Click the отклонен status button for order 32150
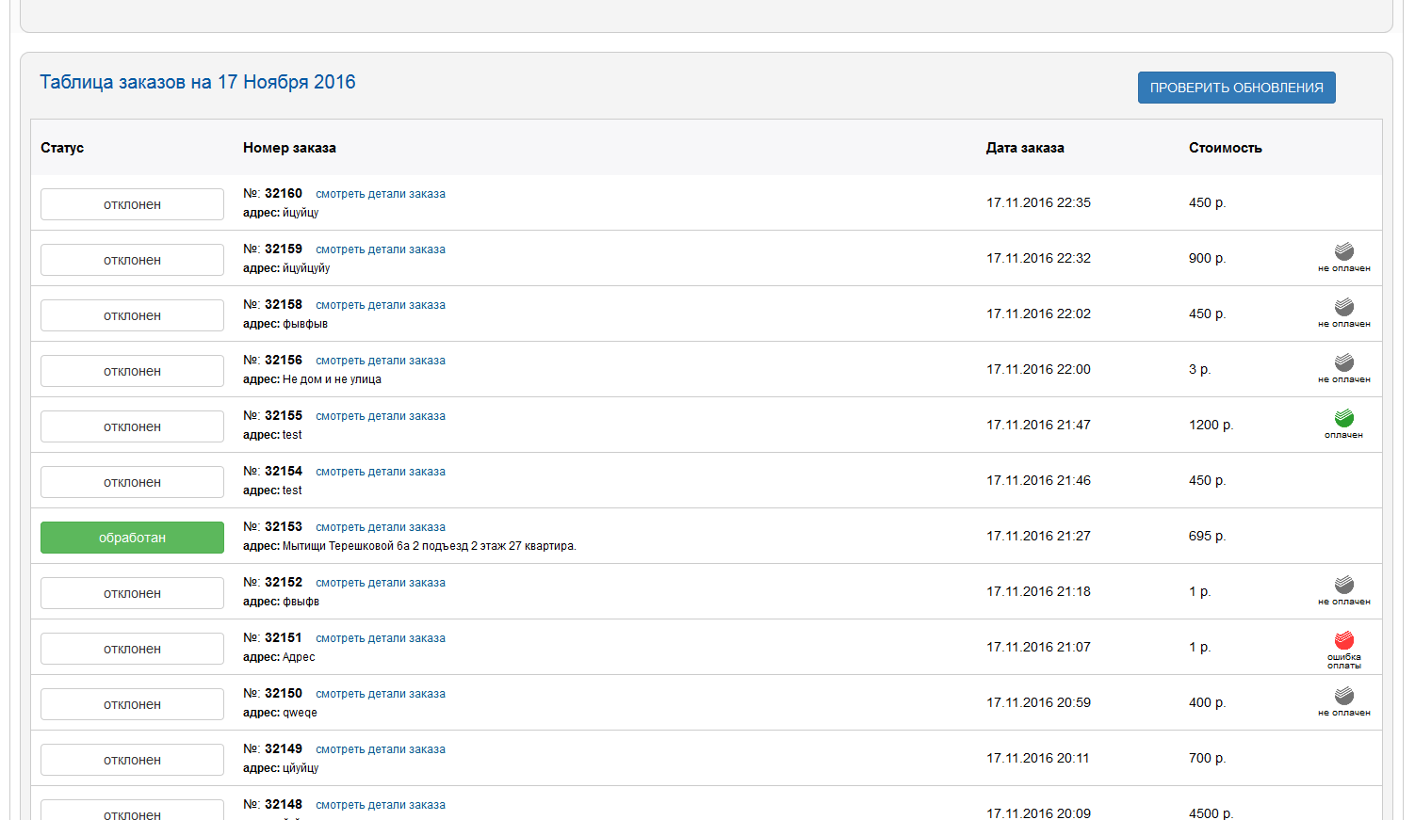The image size is (1415, 820). click(x=132, y=704)
